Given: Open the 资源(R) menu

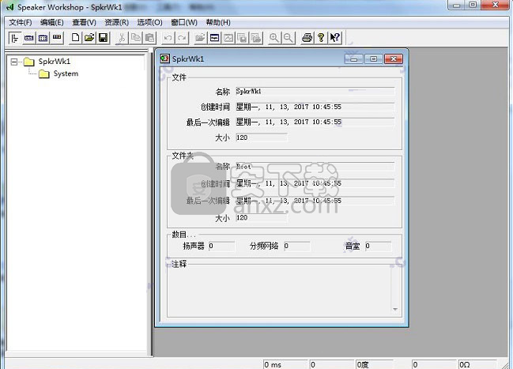Looking at the screenshot, I should [116, 22].
